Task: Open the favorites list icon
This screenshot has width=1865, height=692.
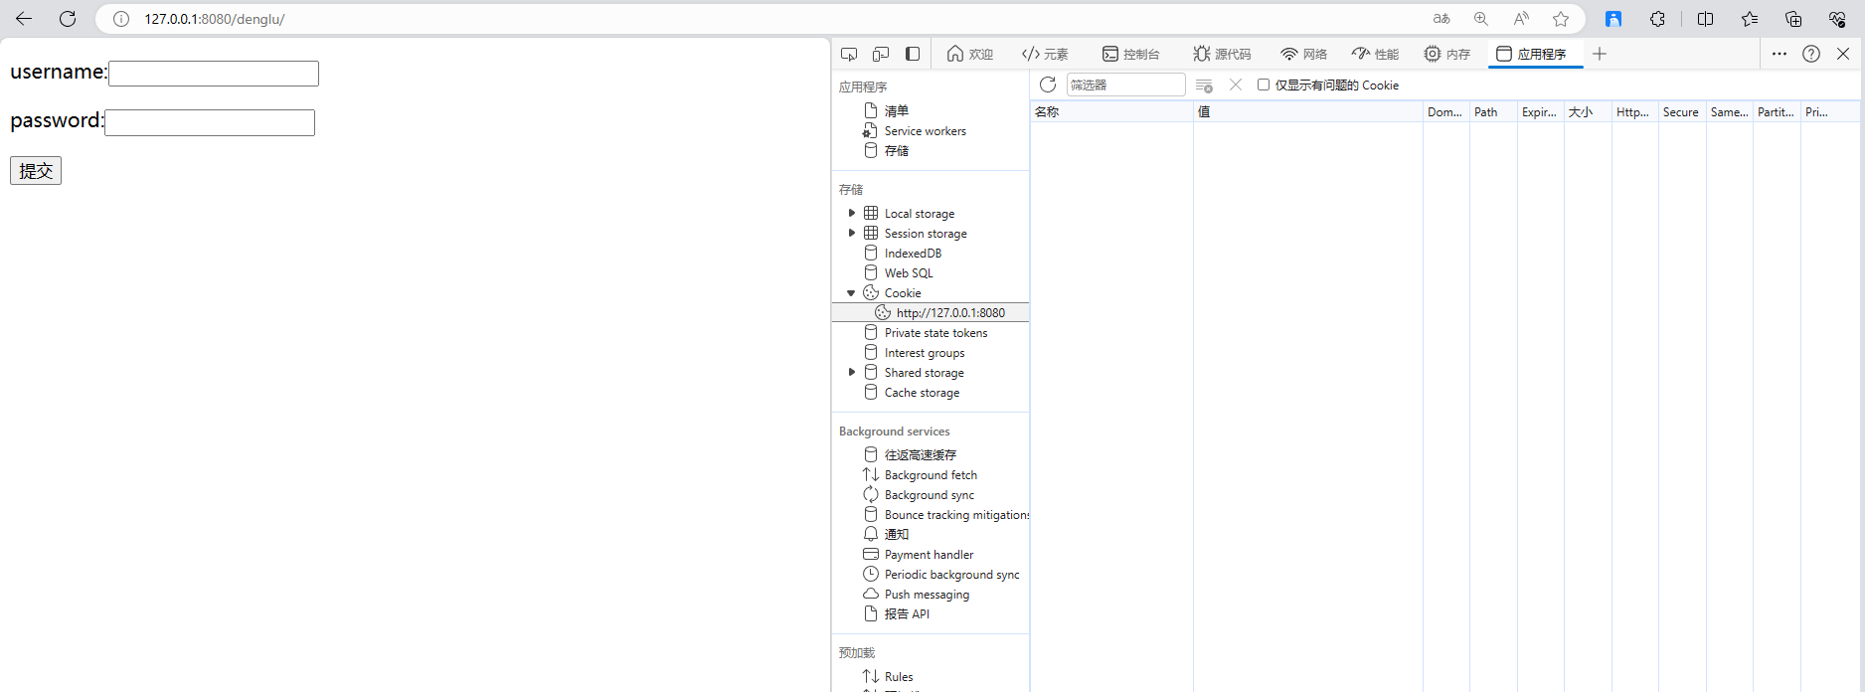Action: coord(1750,19)
